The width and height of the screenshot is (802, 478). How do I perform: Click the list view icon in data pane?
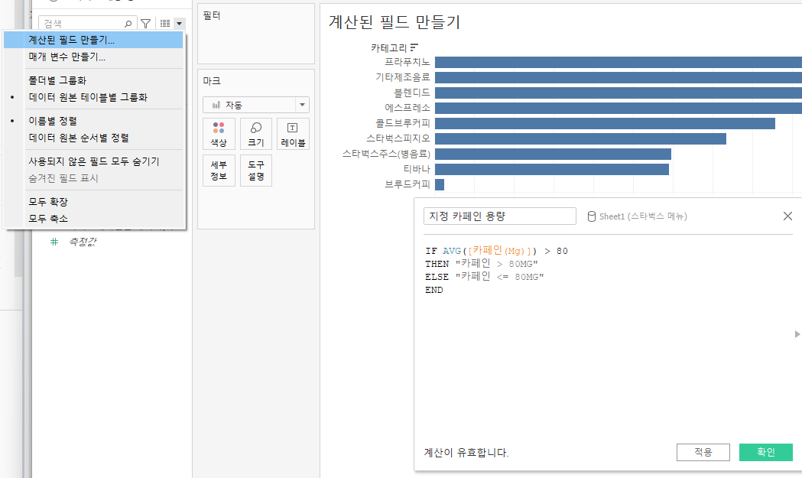(164, 24)
